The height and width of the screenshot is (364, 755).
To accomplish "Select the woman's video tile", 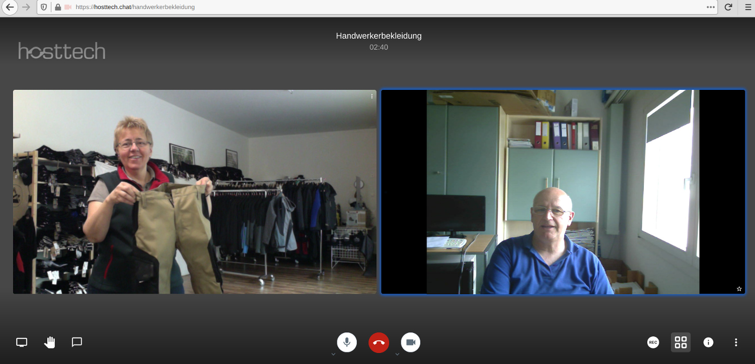I will 195,192.
